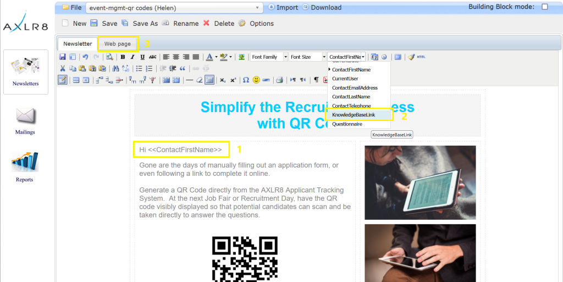The width and height of the screenshot is (563, 282).
Task: Paste as plain text icon
Action: coord(92,68)
